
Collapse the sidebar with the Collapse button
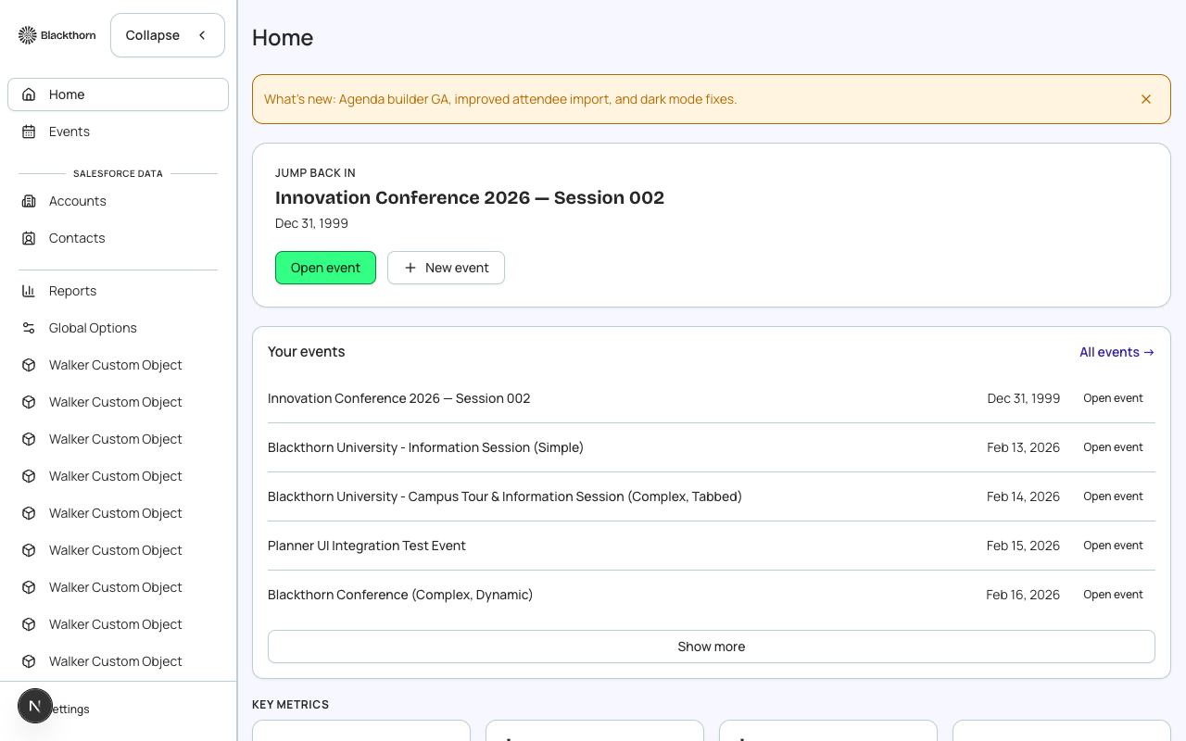tap(168, 35)
